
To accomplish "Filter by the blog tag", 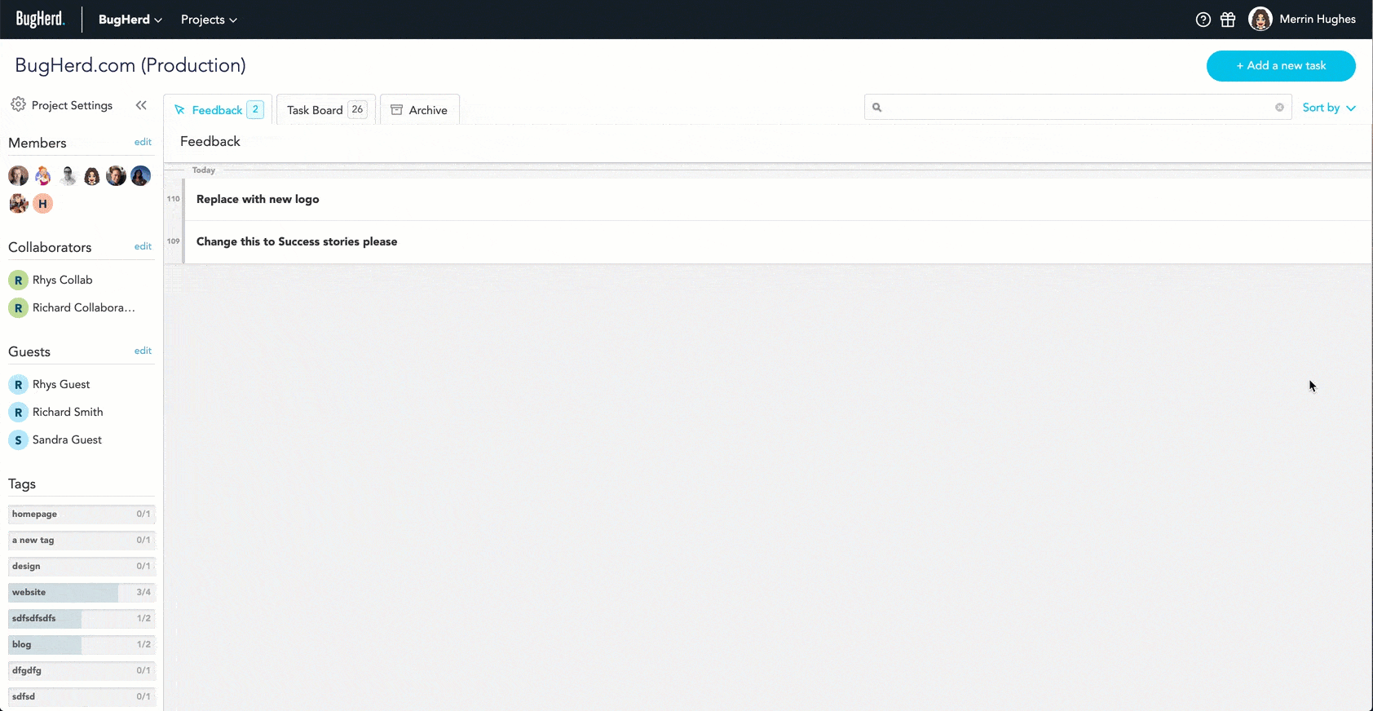I will point(82,645).
